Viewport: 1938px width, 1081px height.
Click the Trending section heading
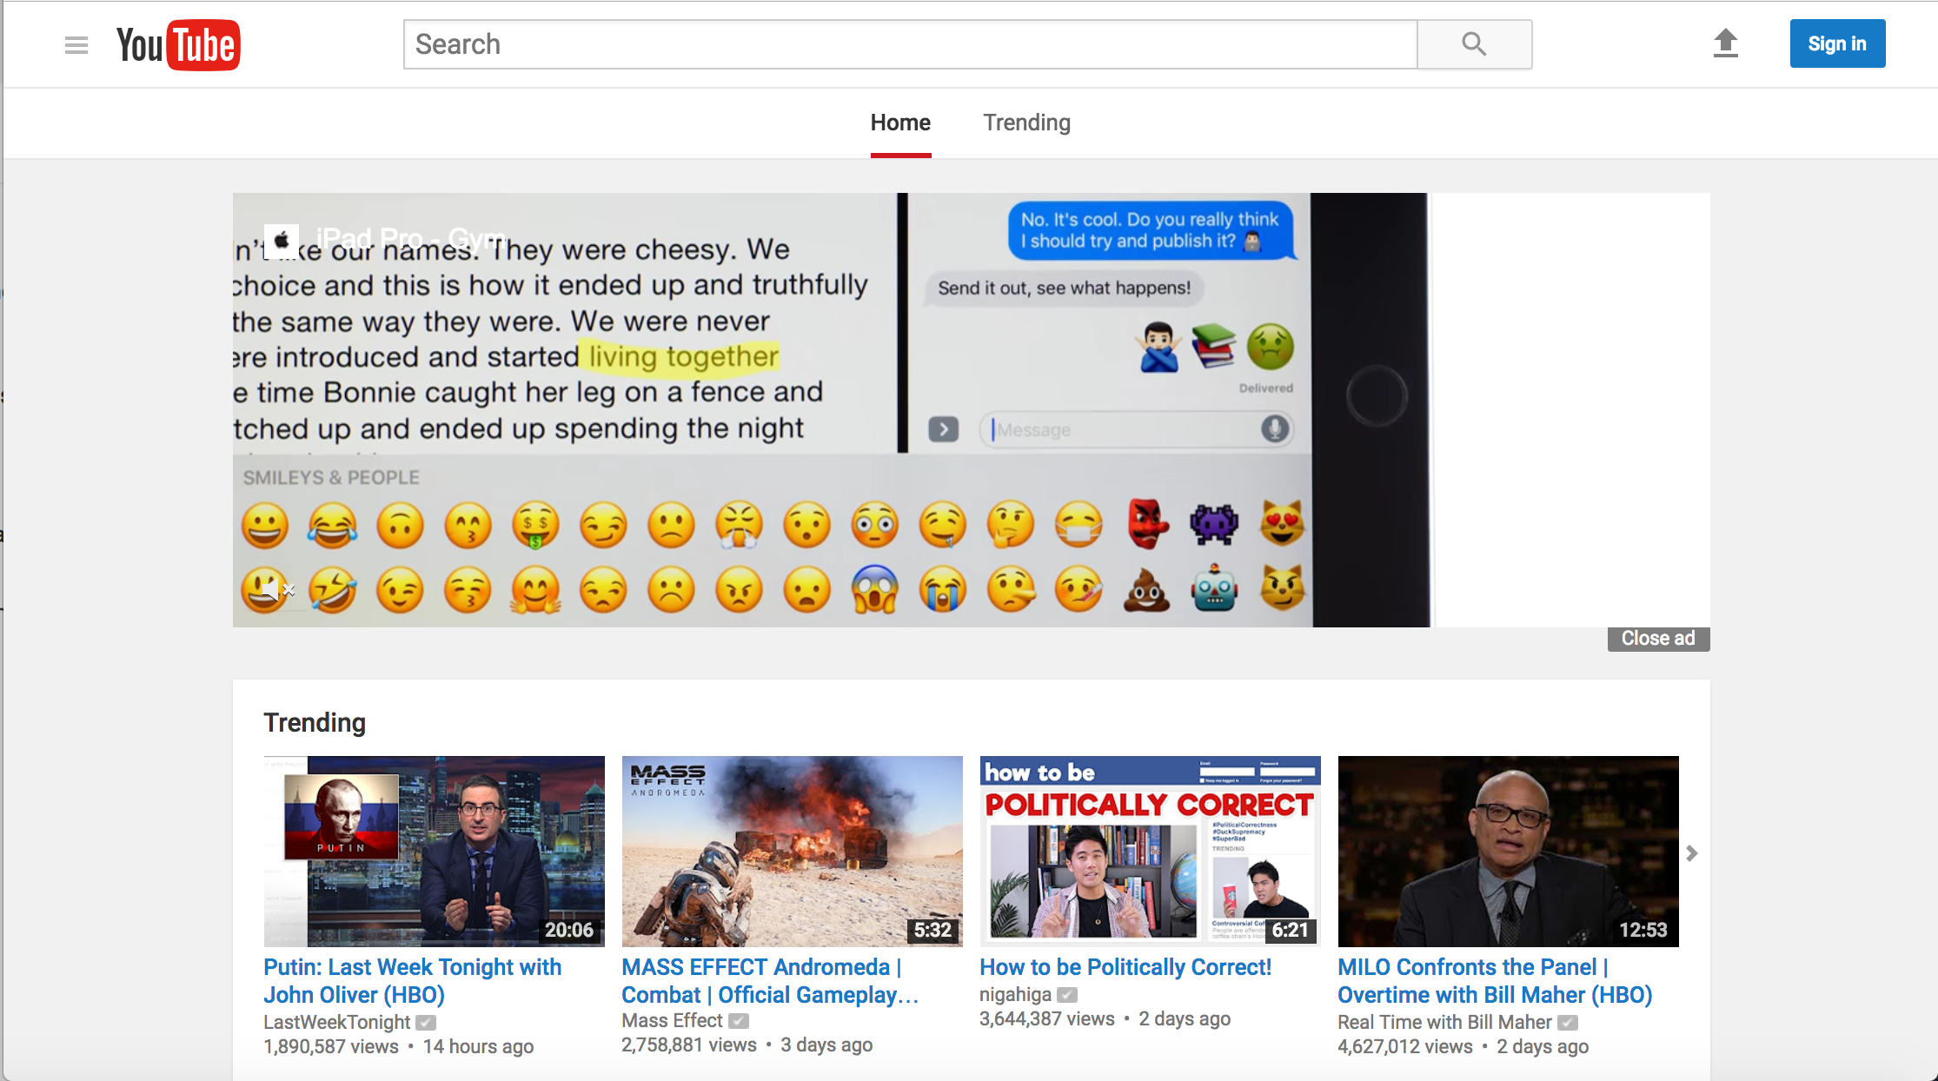[315, 723]
